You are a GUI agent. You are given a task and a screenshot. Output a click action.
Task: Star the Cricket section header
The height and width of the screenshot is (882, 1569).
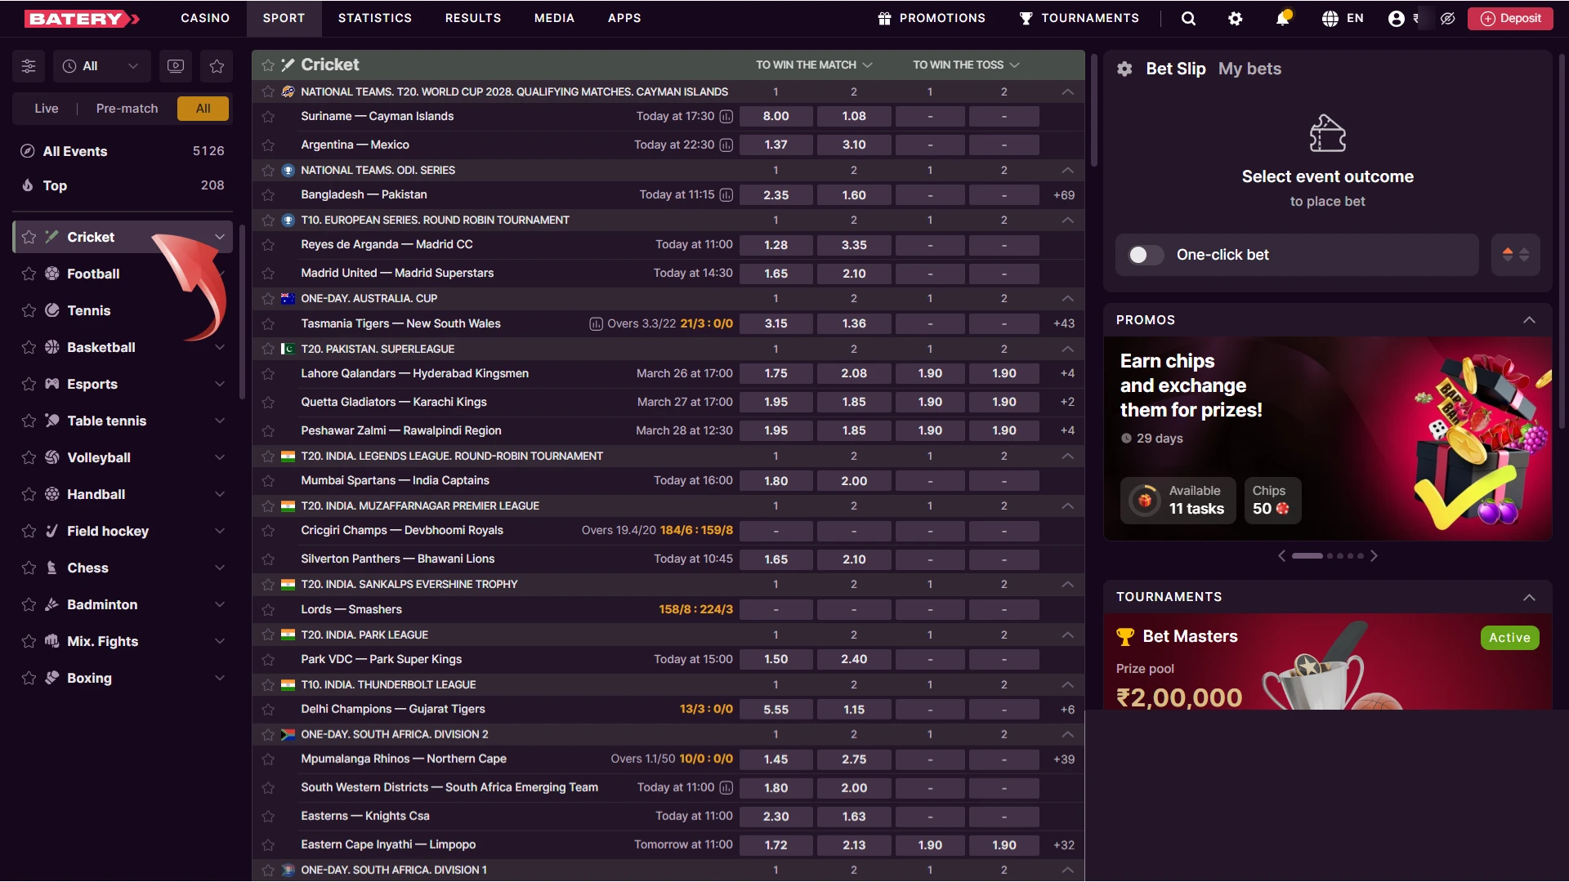[x=266, y=65]
